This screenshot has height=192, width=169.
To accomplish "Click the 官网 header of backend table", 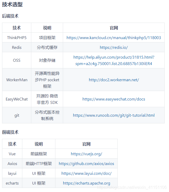I will coord(114,28).
